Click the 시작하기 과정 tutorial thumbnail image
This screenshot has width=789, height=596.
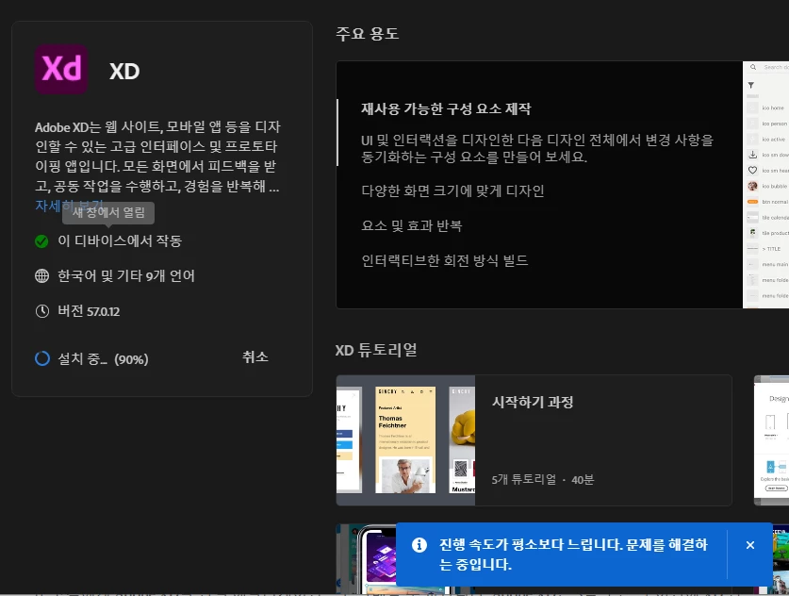(405, 440)
